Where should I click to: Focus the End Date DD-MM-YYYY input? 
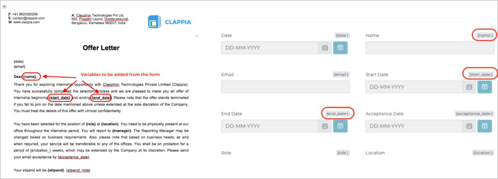(x=270, y=126)
